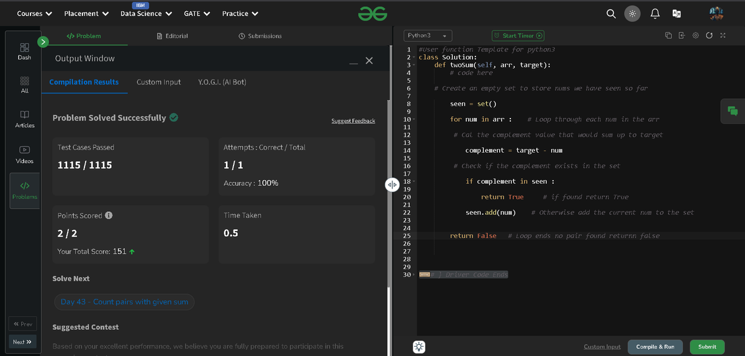The height and width of the screenshot is (356, 745).
Task: Open Videos in the sidebar
Action: pyautogui.click(x=24, y=155)
